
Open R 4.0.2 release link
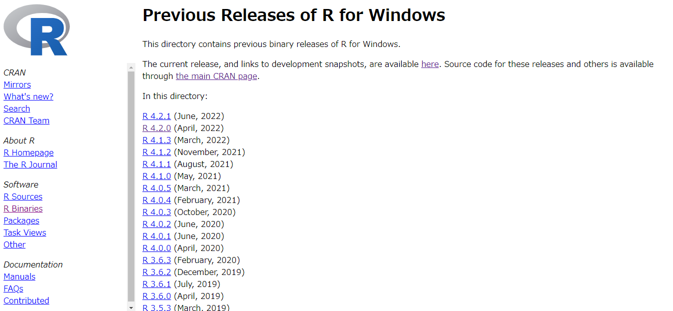point(156,224)
